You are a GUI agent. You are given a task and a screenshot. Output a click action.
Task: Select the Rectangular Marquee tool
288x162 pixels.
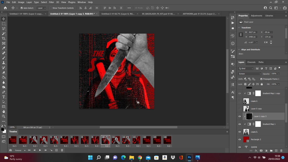tap(4, 24)
